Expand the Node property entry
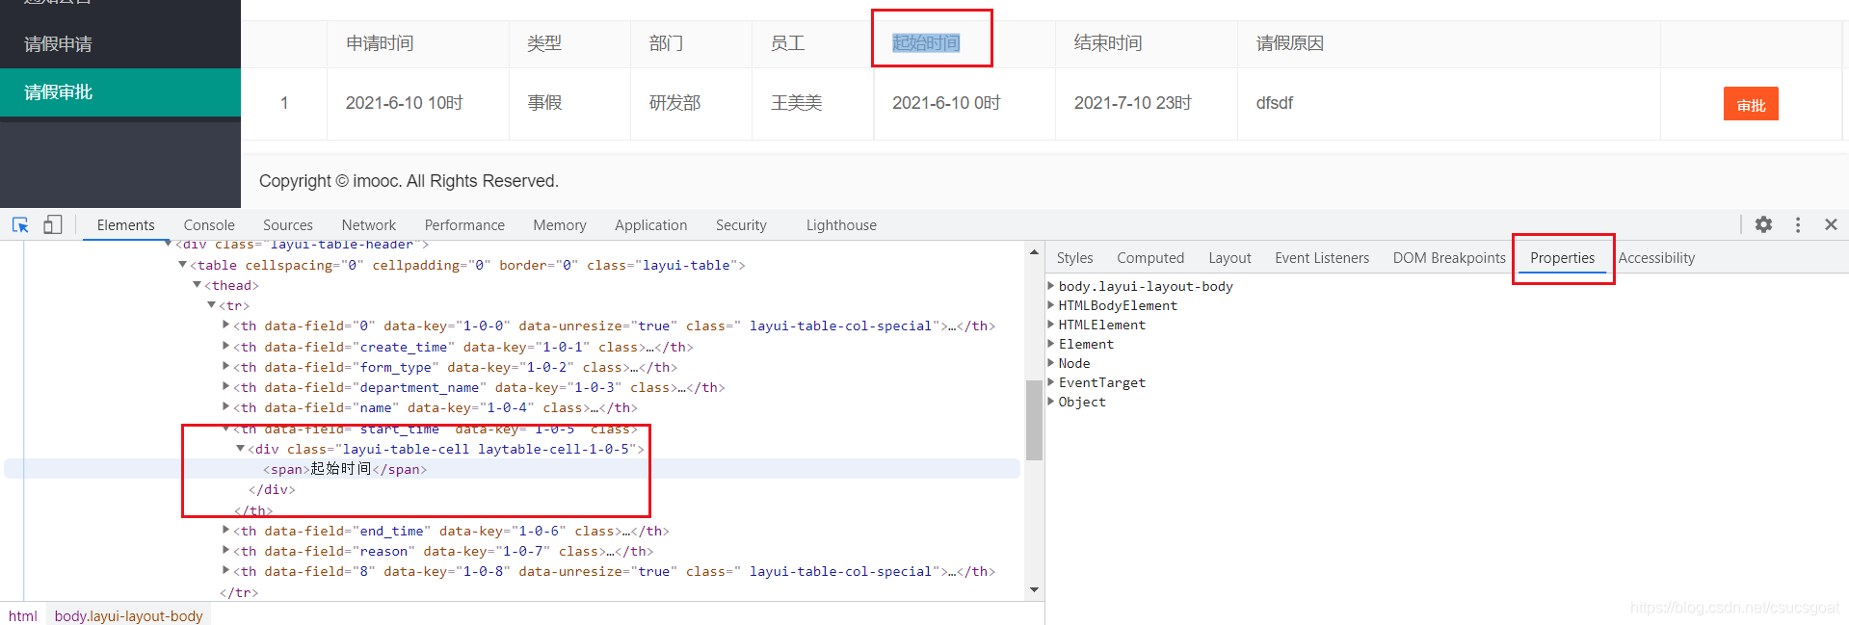Viewport: 1849px width, 625px height. (1051, 363)
